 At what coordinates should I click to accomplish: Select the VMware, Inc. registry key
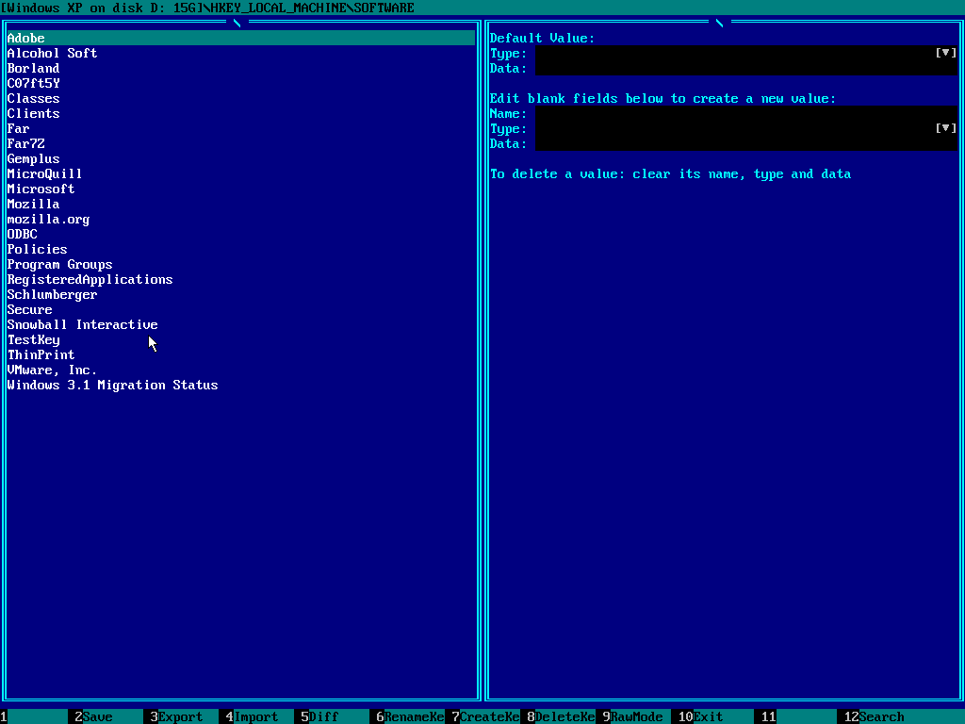pos(52,370)
